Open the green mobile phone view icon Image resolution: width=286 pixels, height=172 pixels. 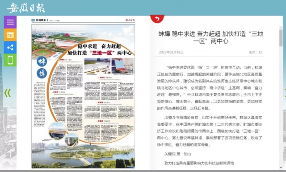[x=10, y=60]
